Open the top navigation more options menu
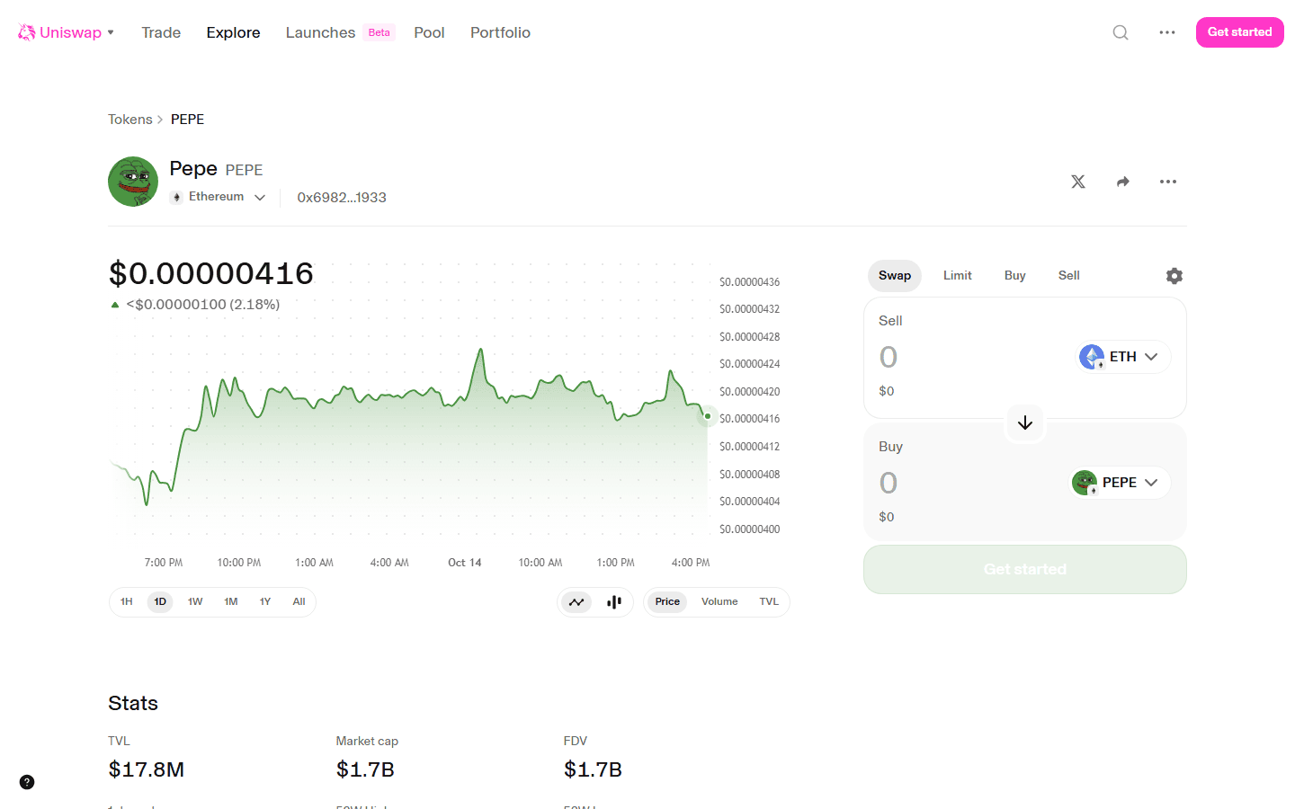The width and height of the screenshot is (1295, 809). (1167, 32)
